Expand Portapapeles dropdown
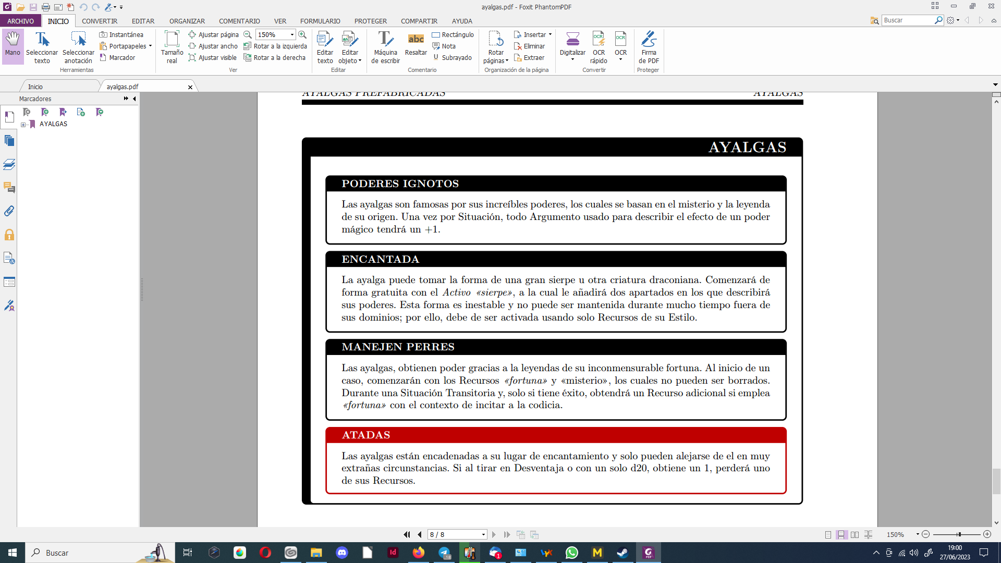1001x563 pixels. (x=150, y=46)
